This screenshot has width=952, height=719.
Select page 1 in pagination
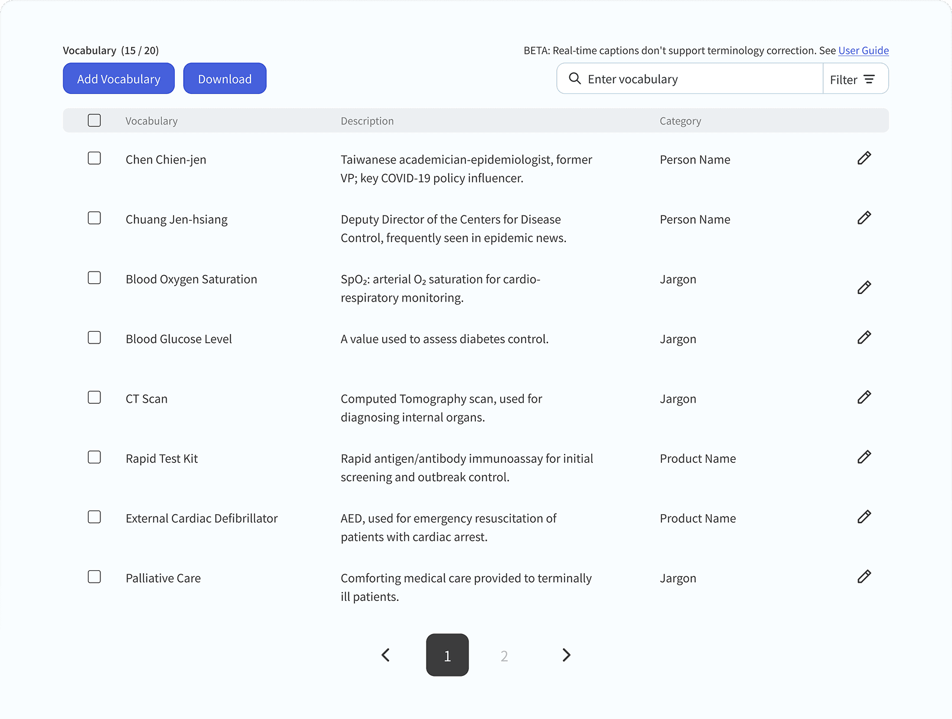pos(447,655)
